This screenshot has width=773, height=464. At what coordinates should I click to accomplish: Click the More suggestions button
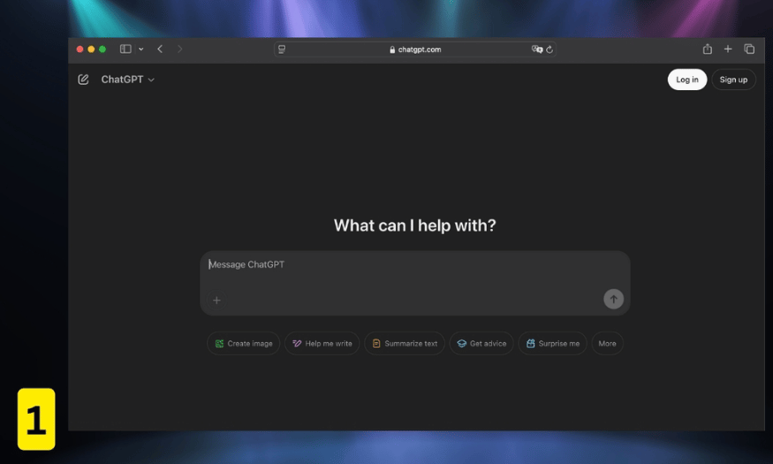tap(607, 343)
